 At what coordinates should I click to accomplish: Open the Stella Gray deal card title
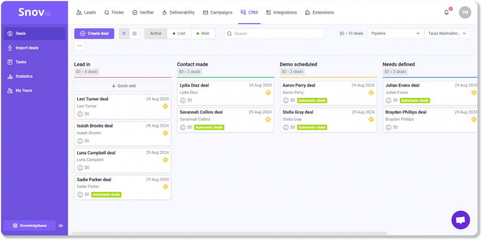298,112
